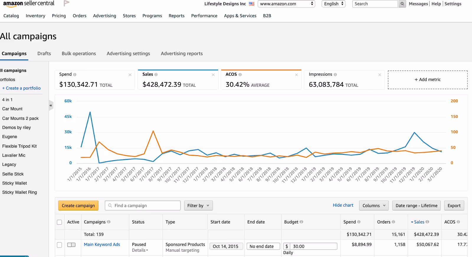Toggle Main Keyword Ads active switch

(71, 245)
